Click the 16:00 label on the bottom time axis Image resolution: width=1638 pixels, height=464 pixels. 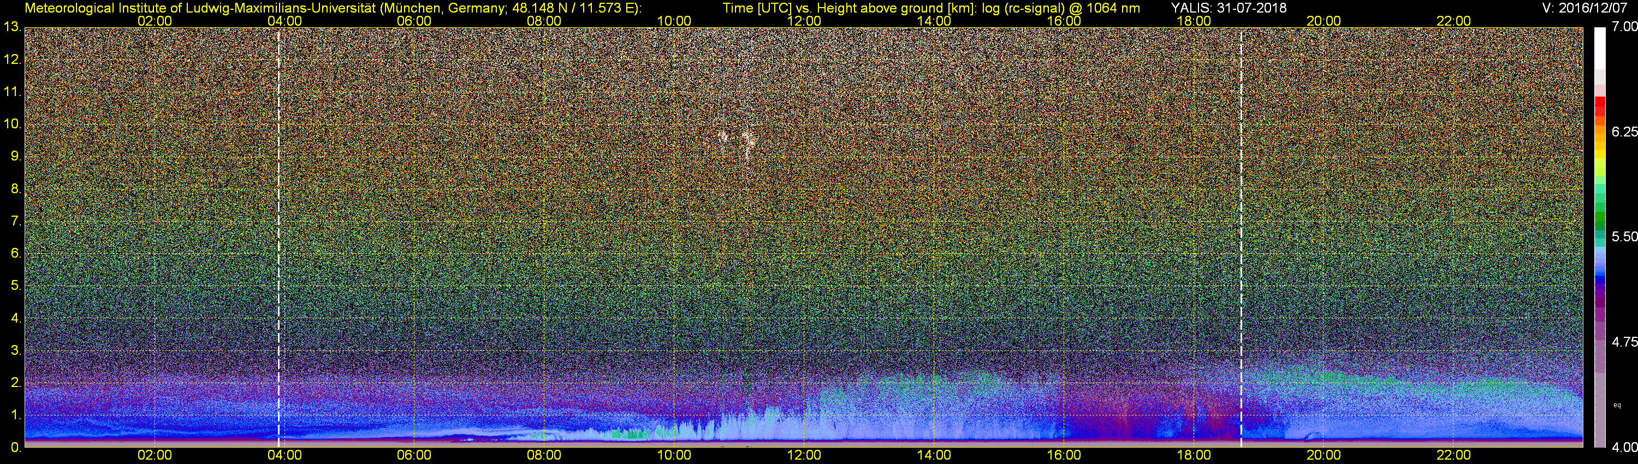pos(1064,455)
